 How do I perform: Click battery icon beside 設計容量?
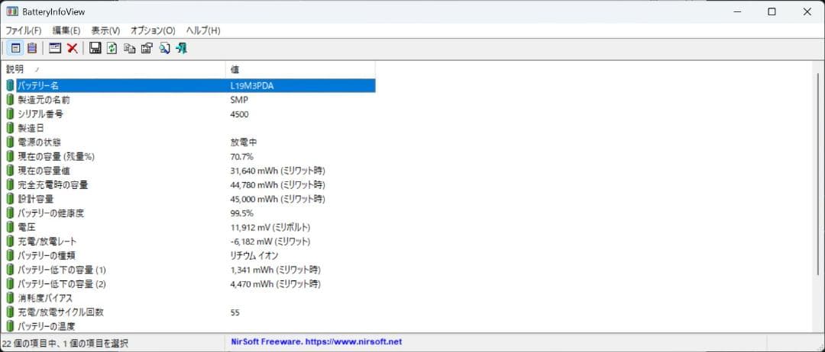click(10, 199)
